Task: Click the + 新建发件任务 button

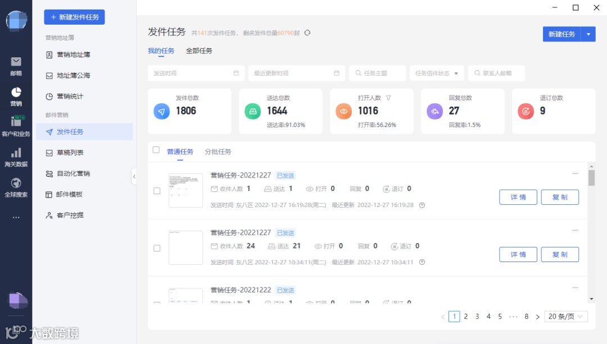Action: coord(74,17)
